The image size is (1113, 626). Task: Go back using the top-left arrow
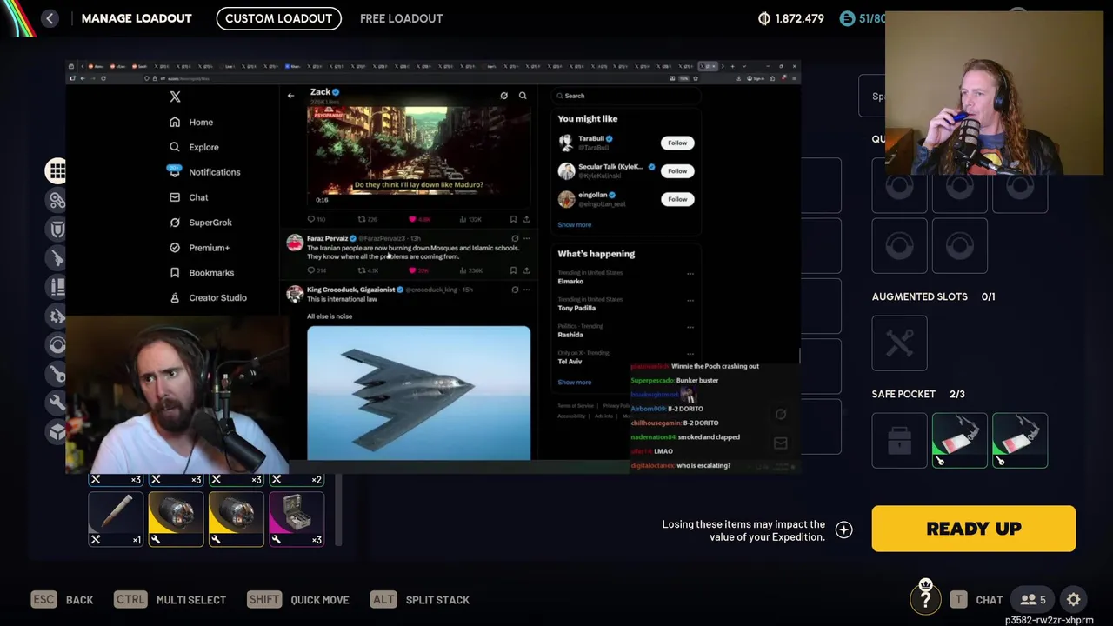coord(50,18)
